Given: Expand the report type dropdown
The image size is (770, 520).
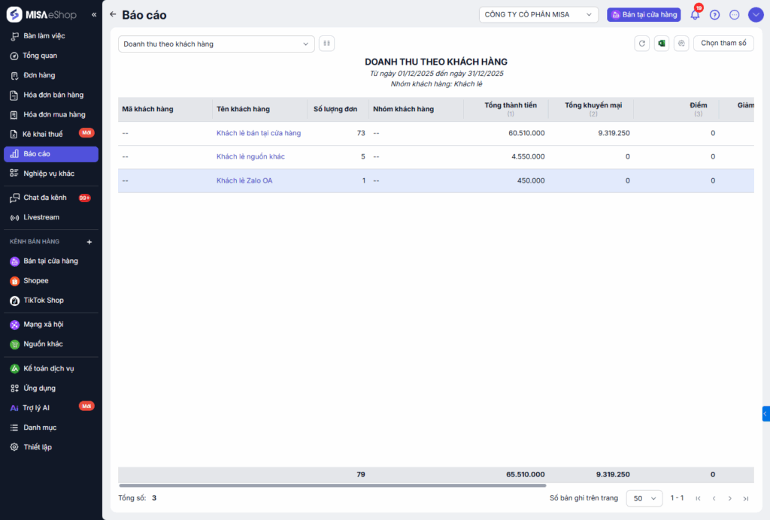Looking at the screenshot, I should (x=216, y=44).
